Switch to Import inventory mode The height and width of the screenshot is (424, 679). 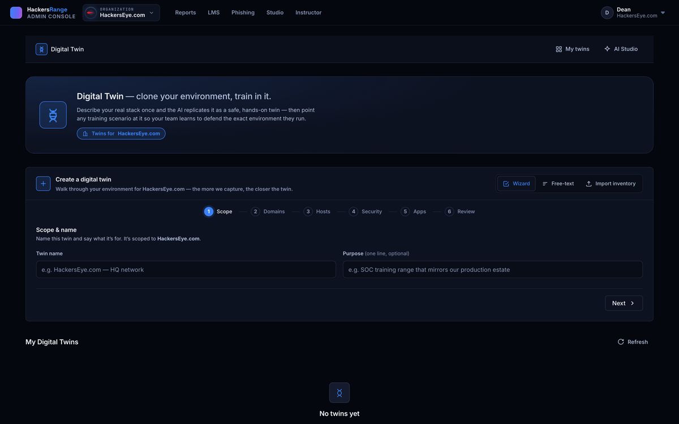coord(611,184)
